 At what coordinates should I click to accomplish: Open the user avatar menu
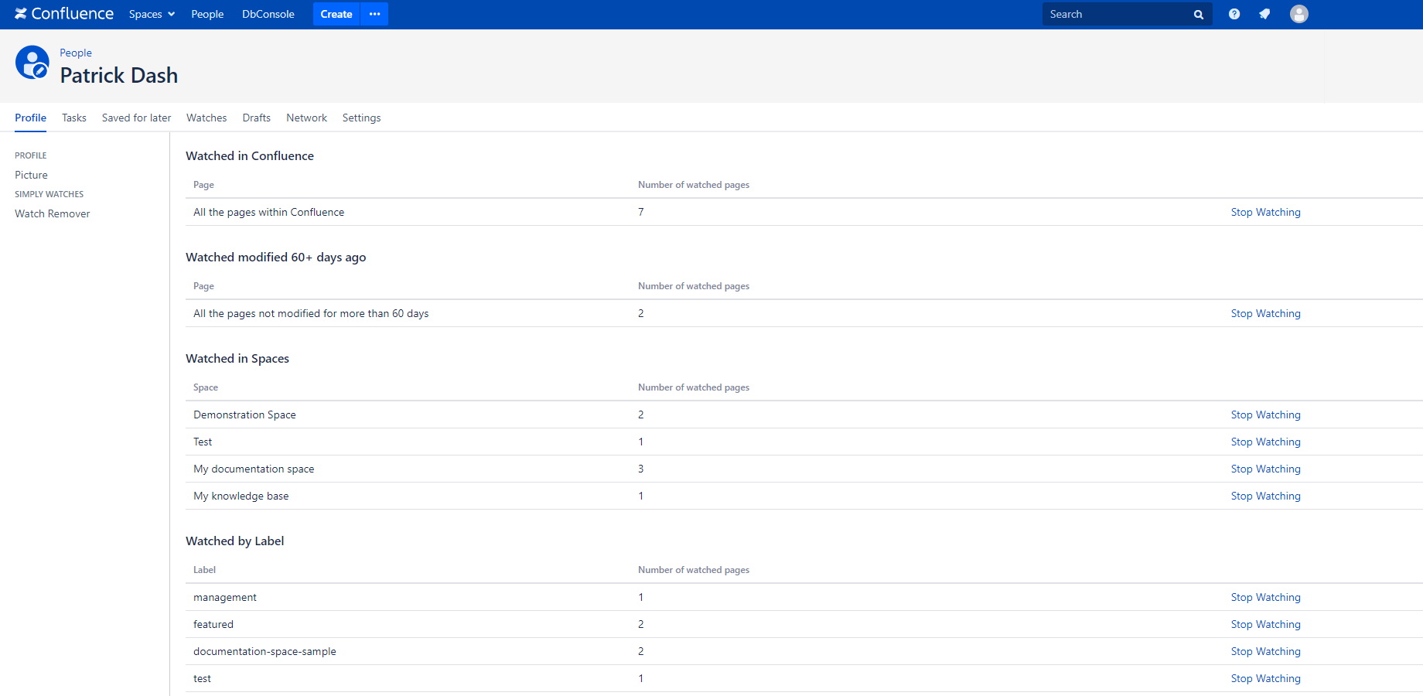tap(1299, 14)
